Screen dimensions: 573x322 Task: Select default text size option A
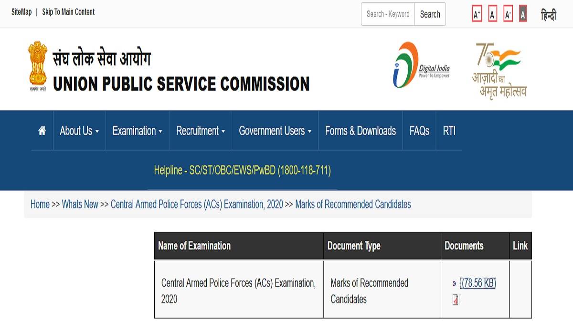click(x=492, y=15)
